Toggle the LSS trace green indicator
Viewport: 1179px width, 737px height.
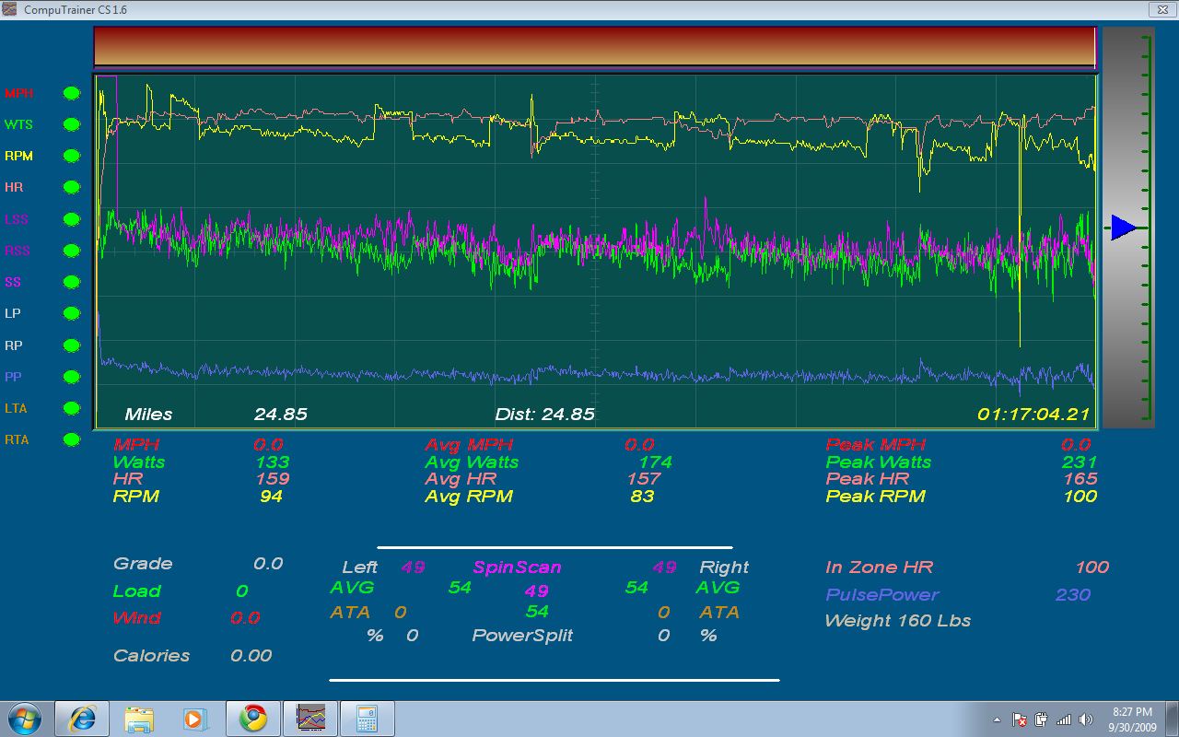point(71,219)
